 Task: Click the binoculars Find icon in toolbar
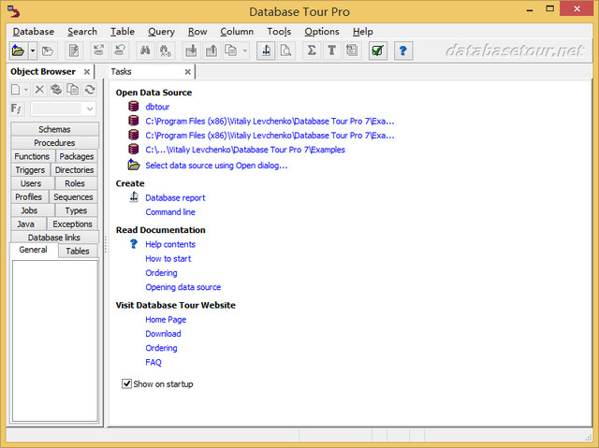pos(145,51)
